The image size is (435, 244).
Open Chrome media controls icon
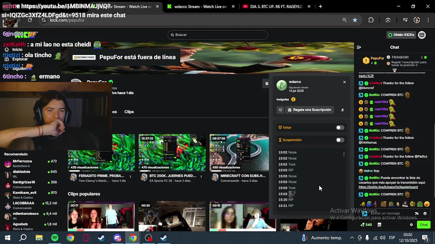pyautogui.click(x=405, y=20)
